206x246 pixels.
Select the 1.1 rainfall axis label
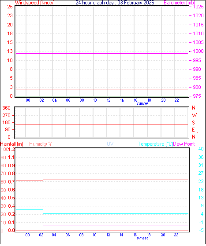click(x=11, y=157)
